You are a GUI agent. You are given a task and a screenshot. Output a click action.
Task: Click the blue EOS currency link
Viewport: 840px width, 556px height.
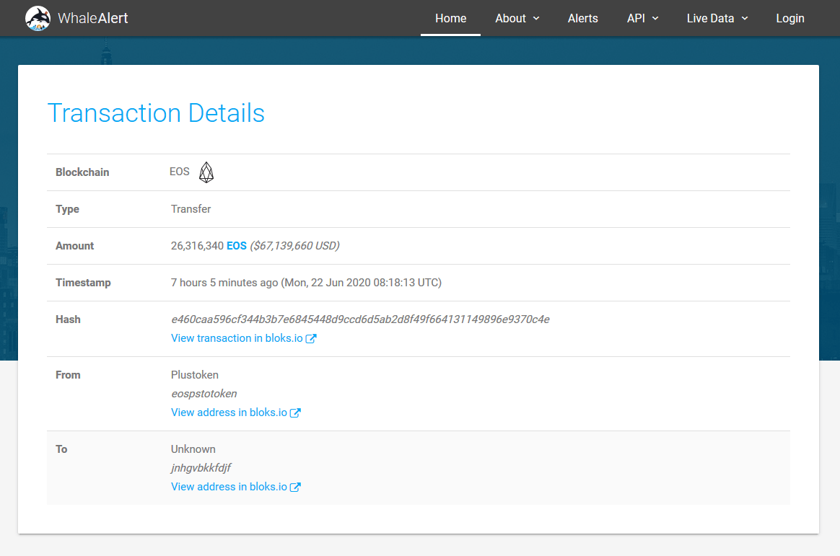click(237, 246)
